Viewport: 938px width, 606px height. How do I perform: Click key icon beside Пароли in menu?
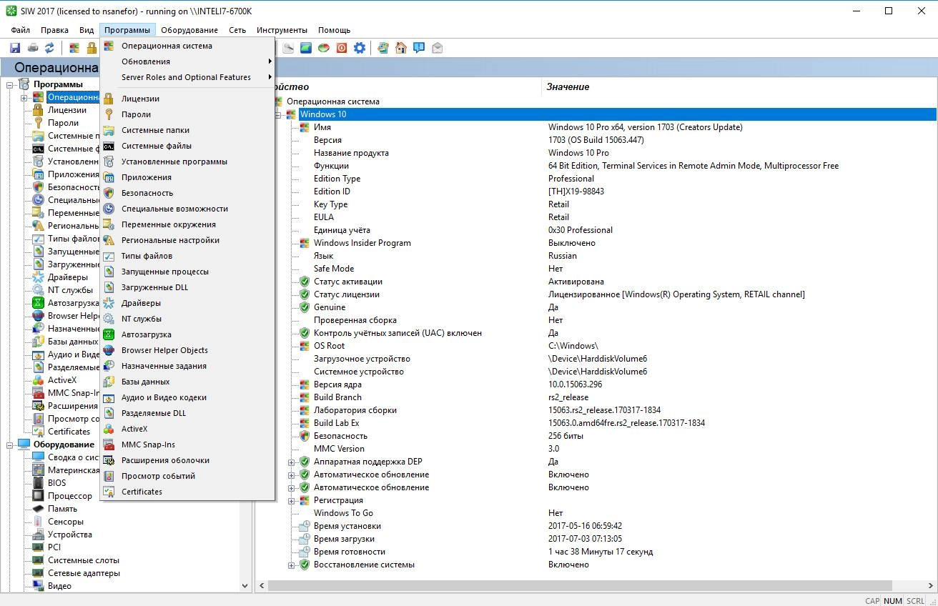click(109, 114)
